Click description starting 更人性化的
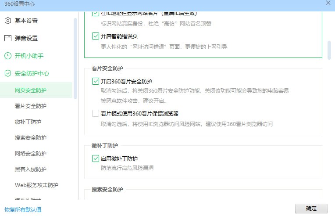The image size is (335, 216). 164,47
